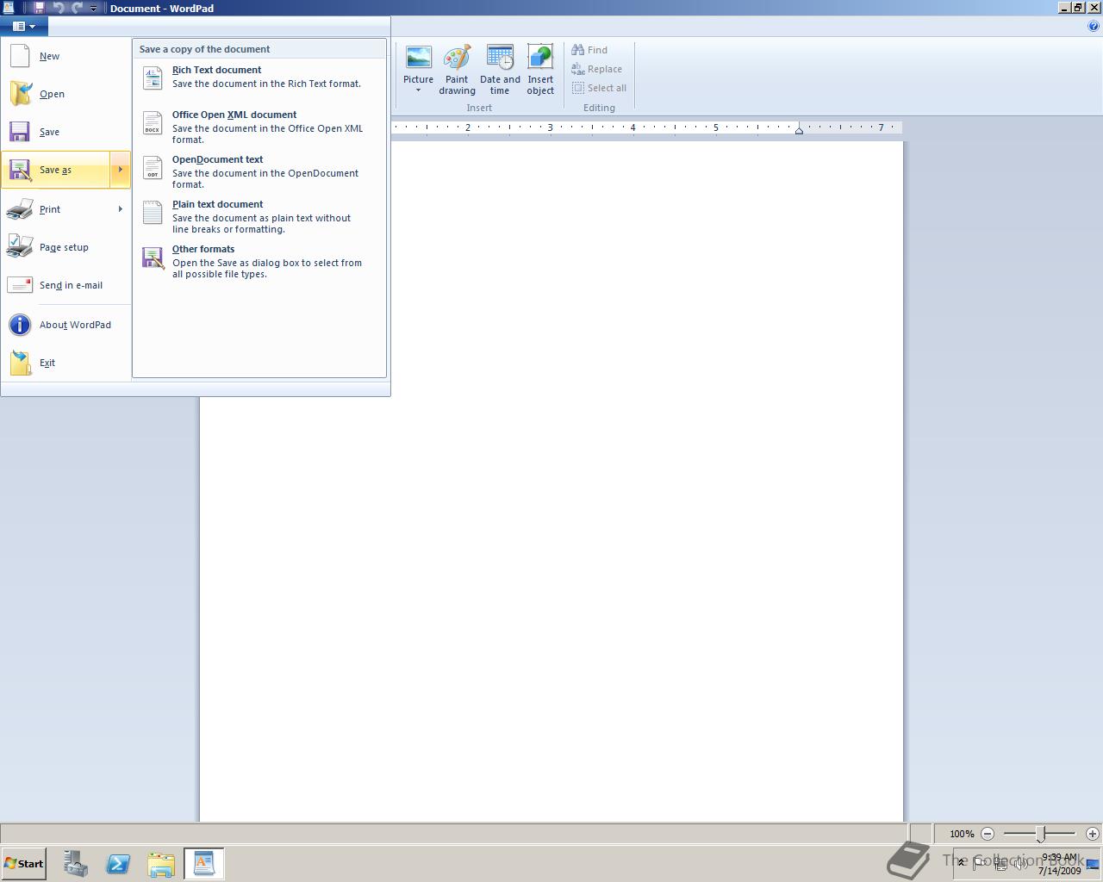1103x882 pixels.
Task: Click the Save as icon
Action: [x=20, y=170]
